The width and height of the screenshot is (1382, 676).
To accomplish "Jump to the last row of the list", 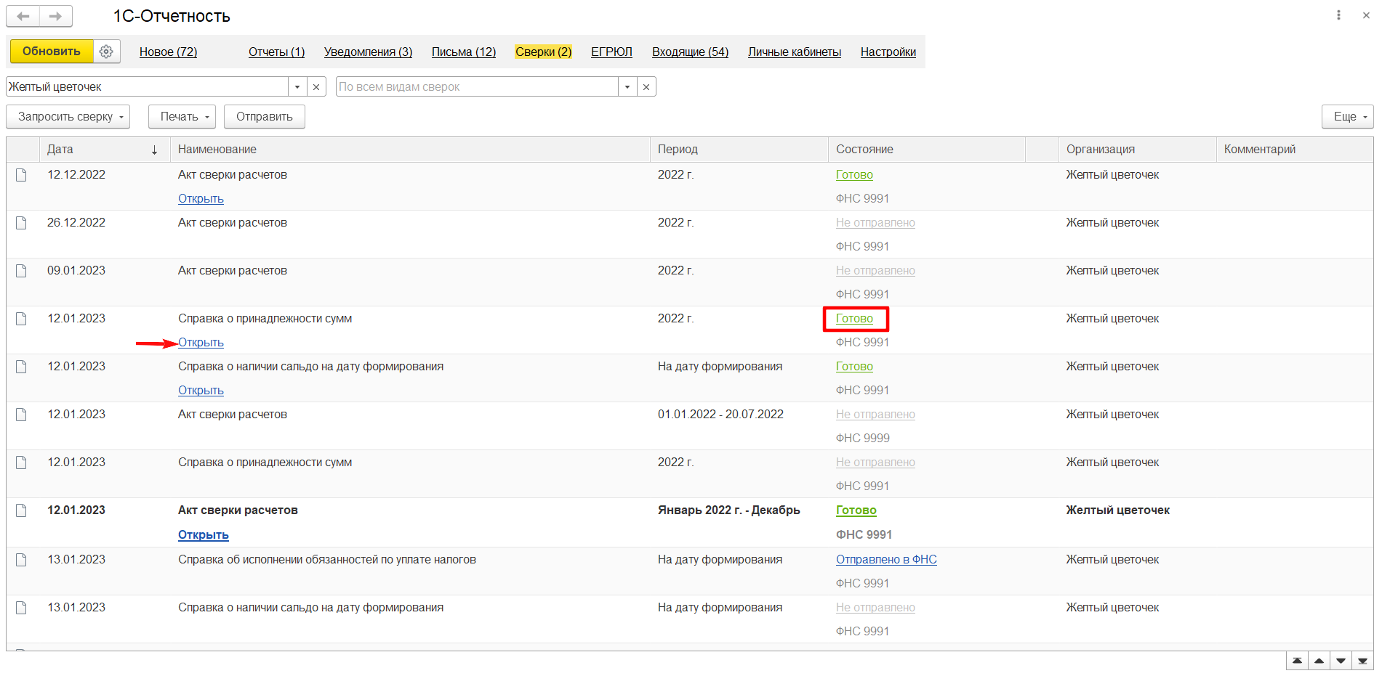I will coord(1362,661).
